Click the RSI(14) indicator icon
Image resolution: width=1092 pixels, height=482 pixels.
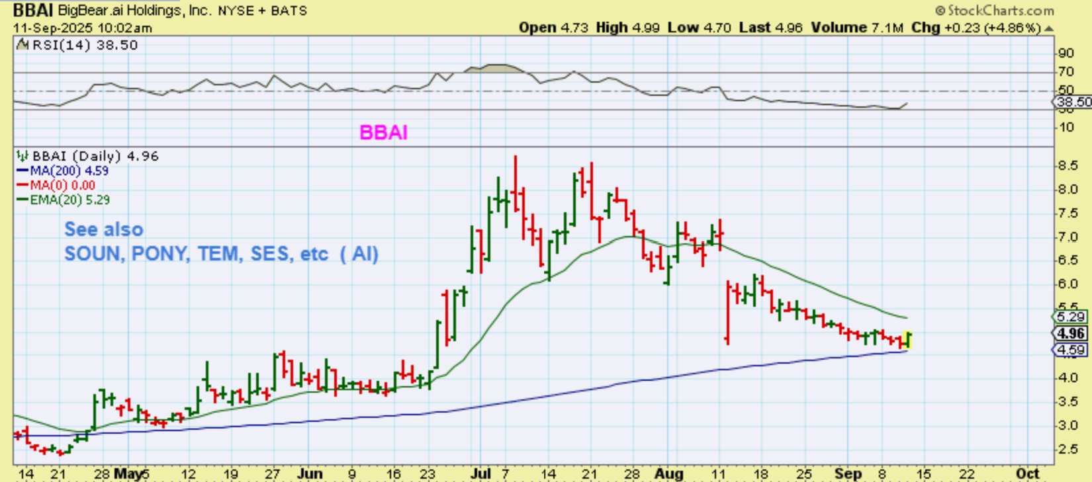coord(23,45)
